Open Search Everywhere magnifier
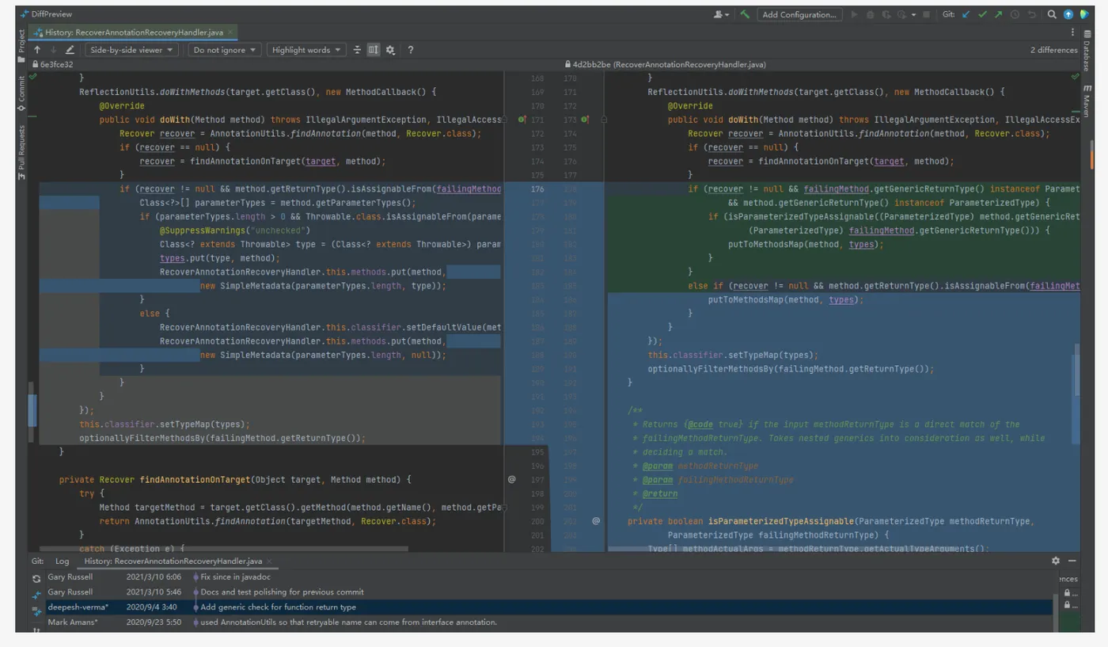 (1052, 14)
